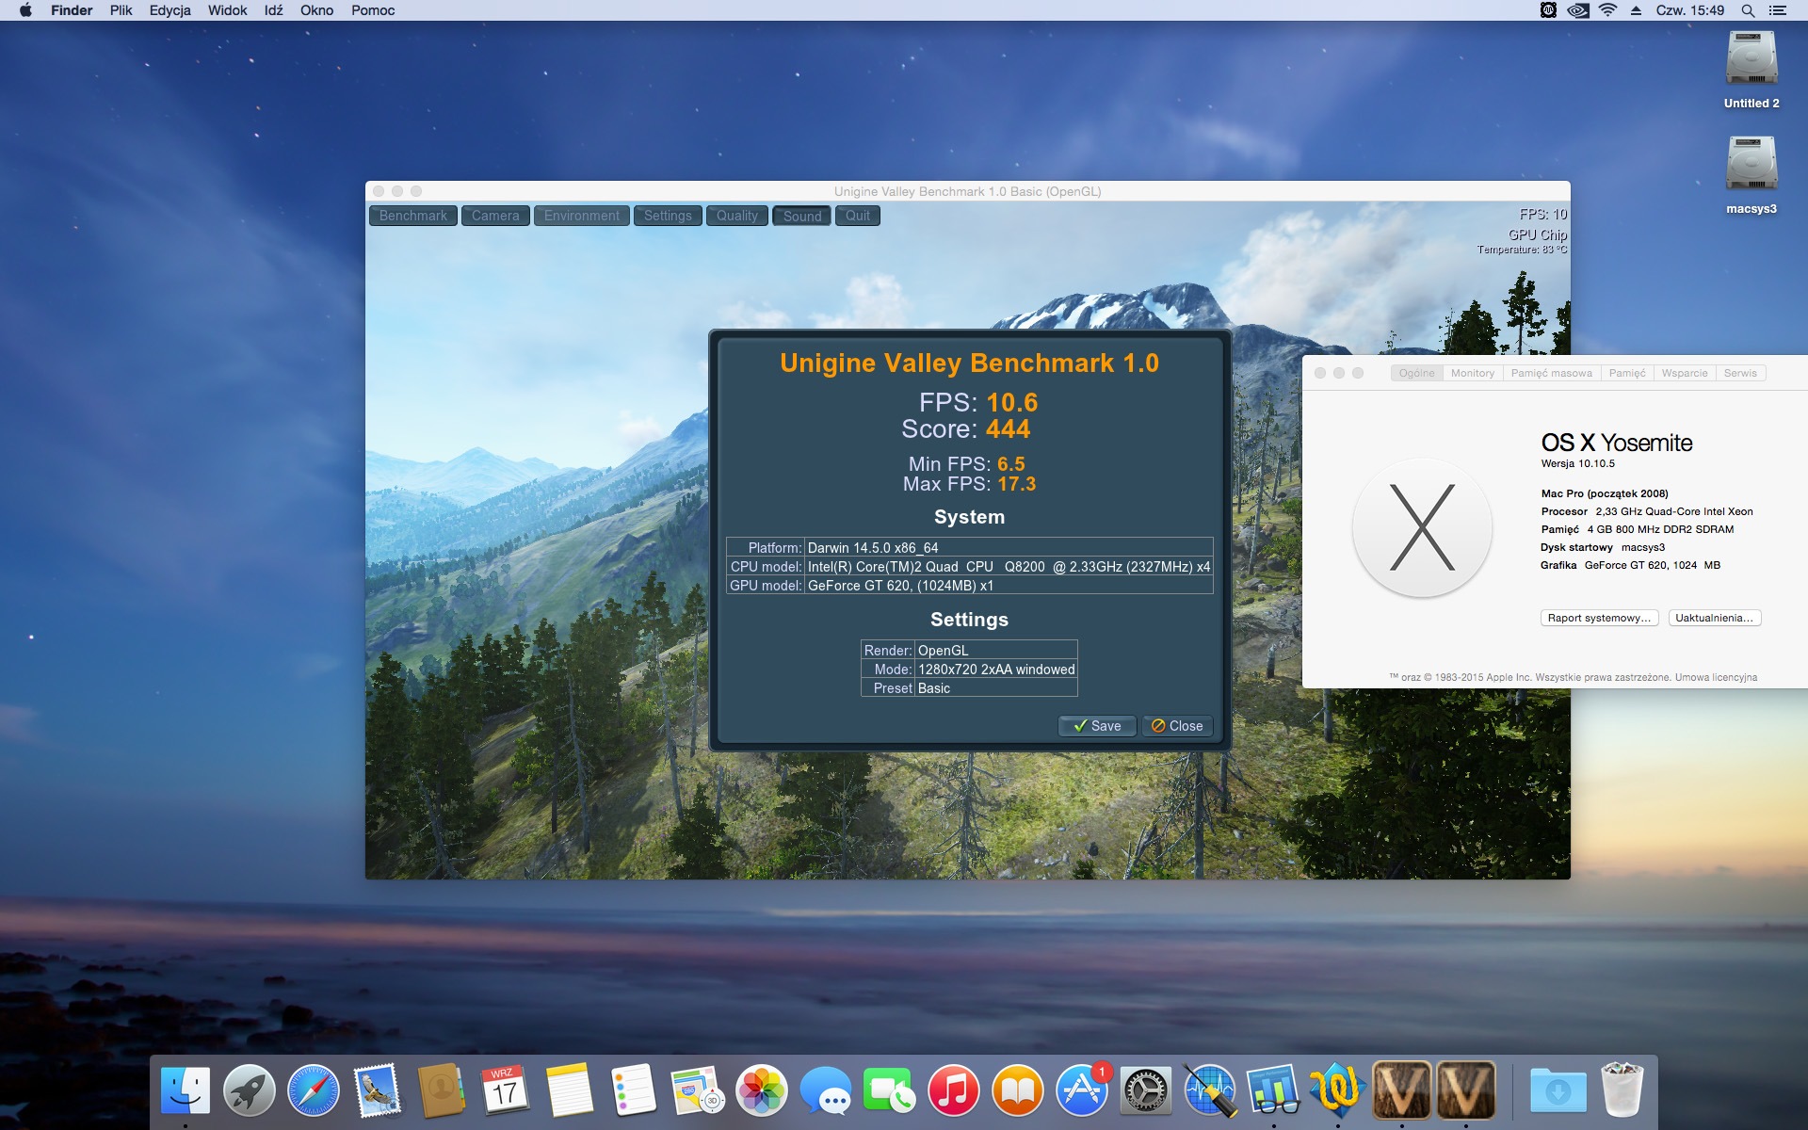This screenshot has width=1808, height=1130.
Task: Open App Store with update badge
Action: tap(1081, 1090)
